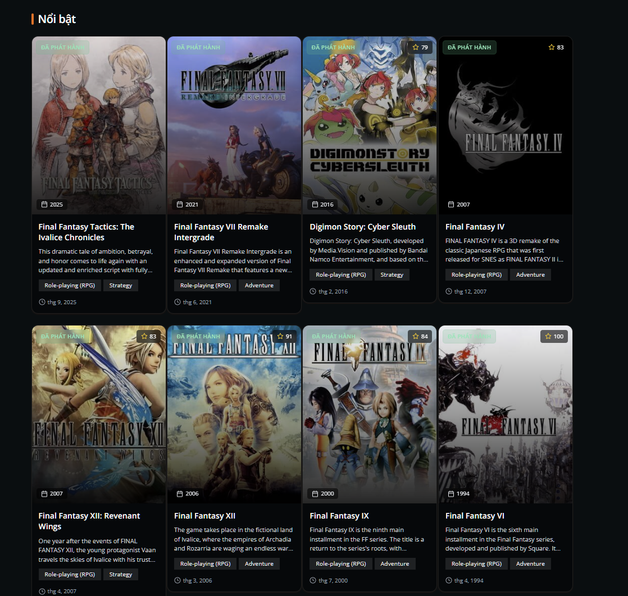The height and width of the screenshot is (596, 628).
Task: Select Adventure tag on Final Fantasy VI card
Action: [x=530, y=564]
